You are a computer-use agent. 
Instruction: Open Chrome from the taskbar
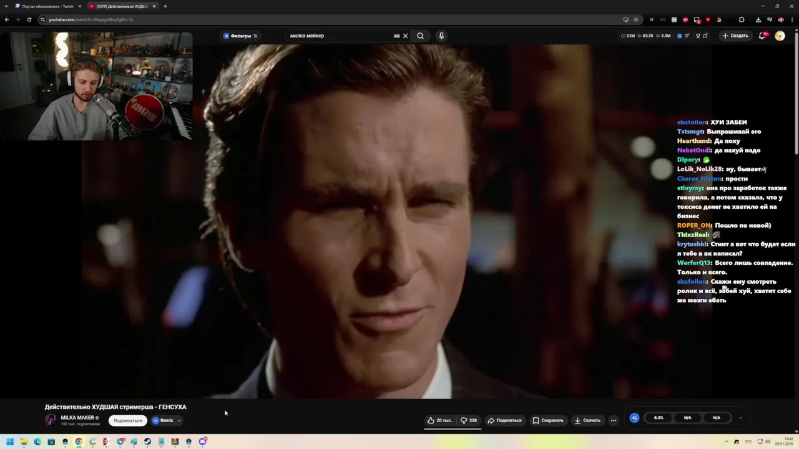[x=79, y=442]
